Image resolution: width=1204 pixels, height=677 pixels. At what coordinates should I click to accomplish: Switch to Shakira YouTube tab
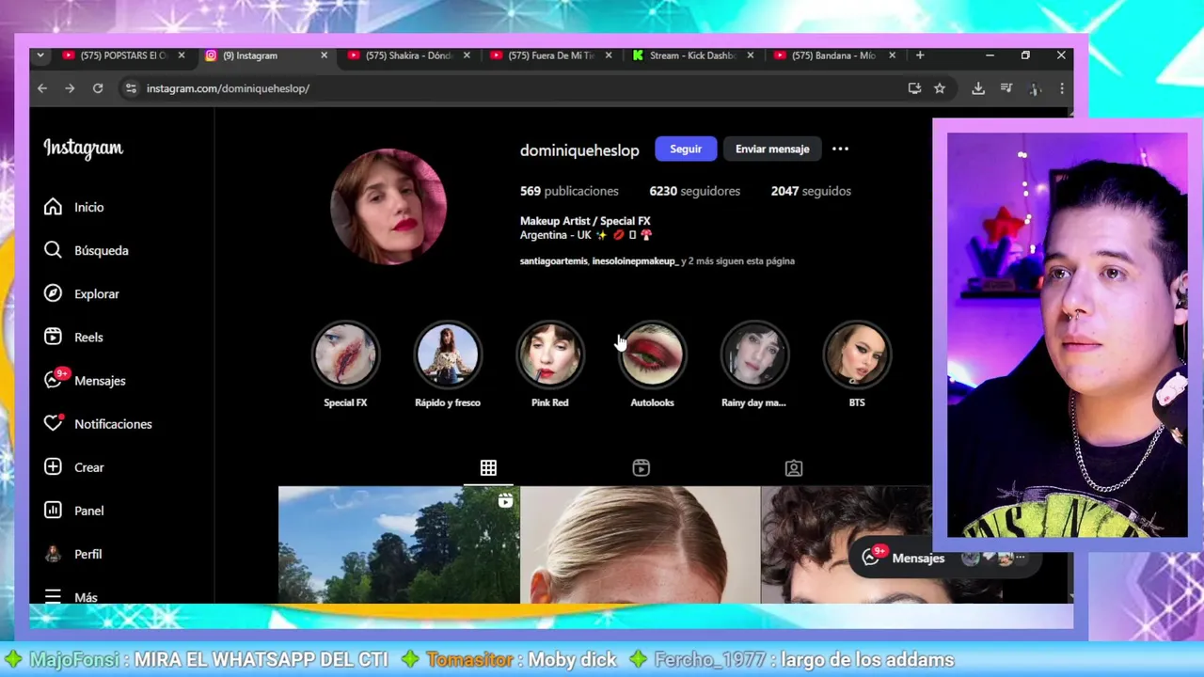tap(409, 55)
